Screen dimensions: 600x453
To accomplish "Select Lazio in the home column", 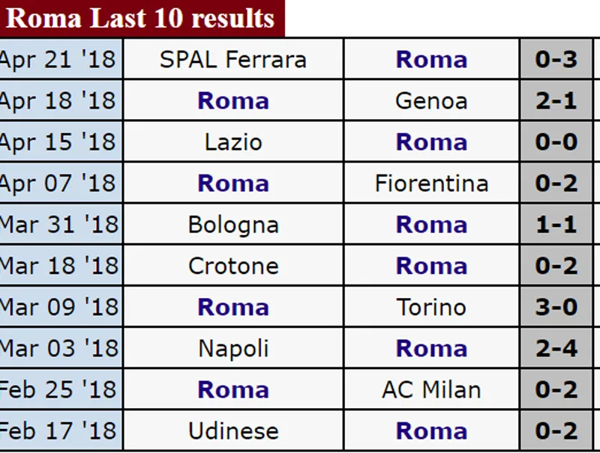I will click(x=233, y=142).
